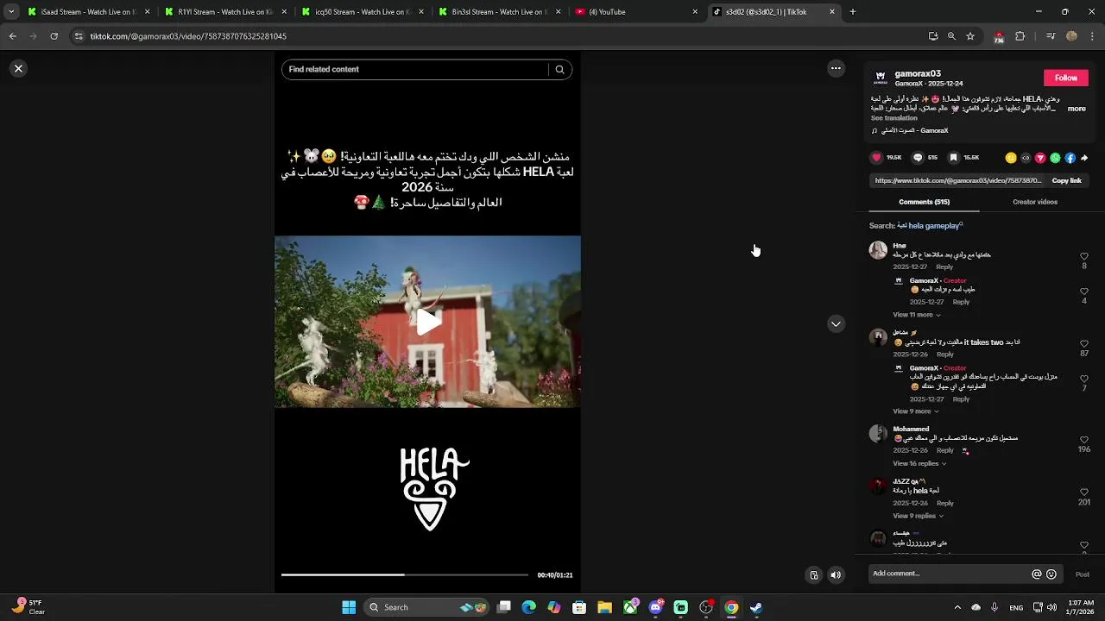
Task: Share the video to WhatsApp
Action: tap(1055, 158)
